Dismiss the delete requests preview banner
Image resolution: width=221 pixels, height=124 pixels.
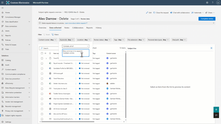tap(213, 23)
